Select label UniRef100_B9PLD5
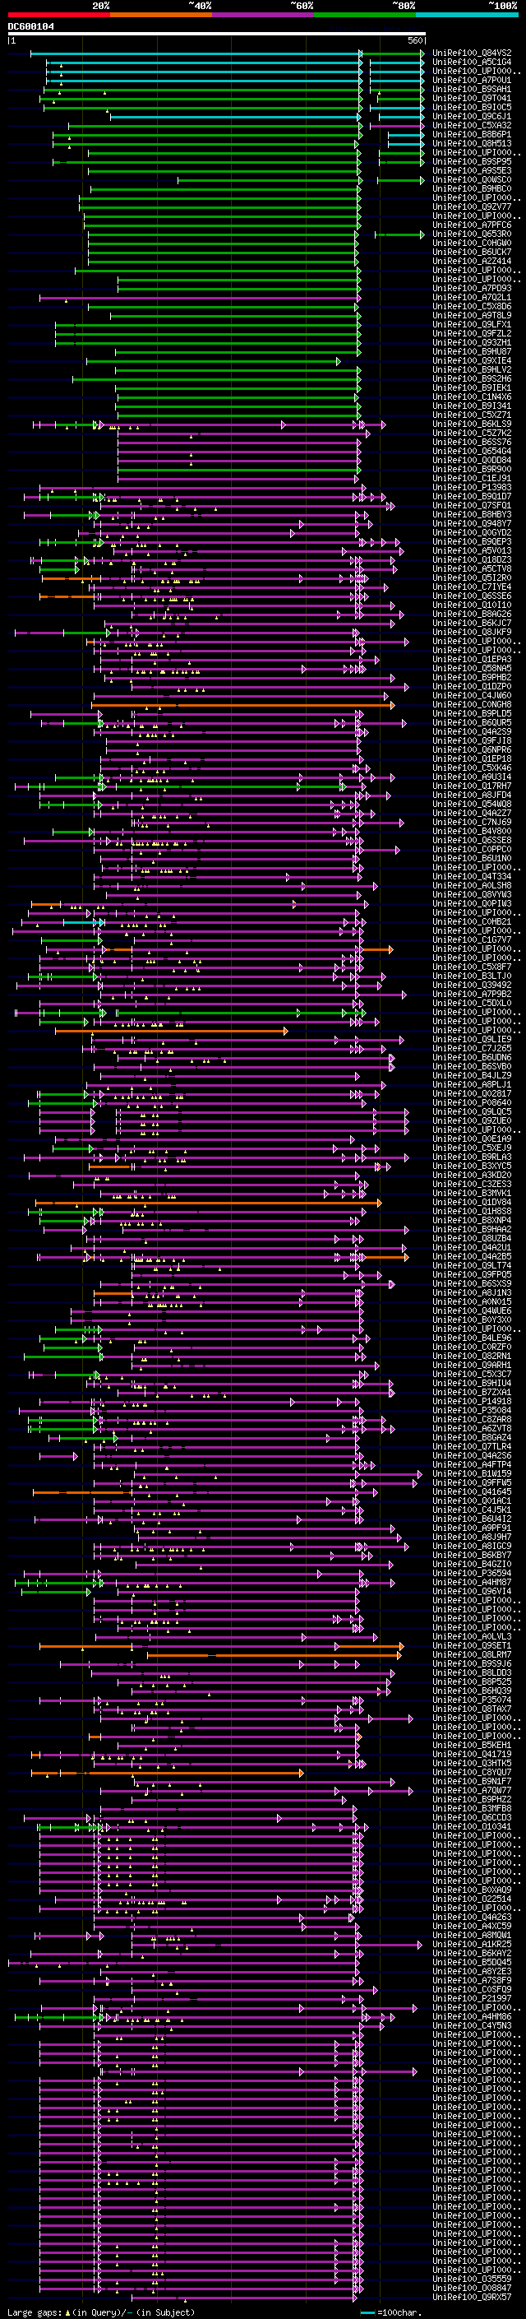The height and width of the screenshot is (2319, 526). tap(472, 713)
